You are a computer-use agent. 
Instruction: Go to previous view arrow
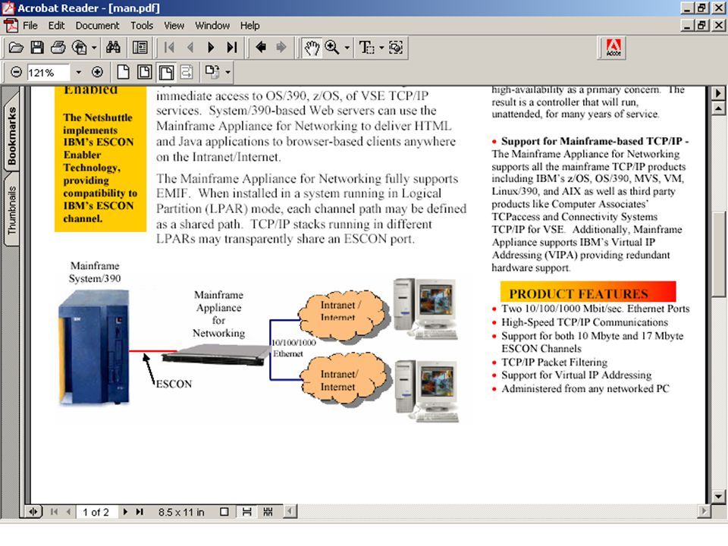[261, 47]
